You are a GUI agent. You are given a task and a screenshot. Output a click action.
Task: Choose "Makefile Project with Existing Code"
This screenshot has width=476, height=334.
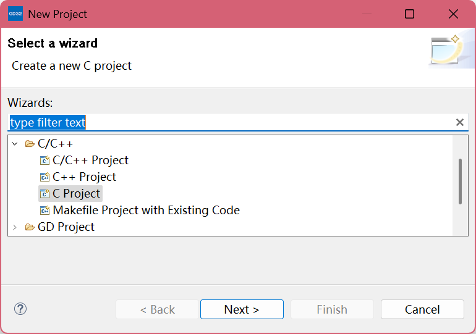tap(146, 211)
